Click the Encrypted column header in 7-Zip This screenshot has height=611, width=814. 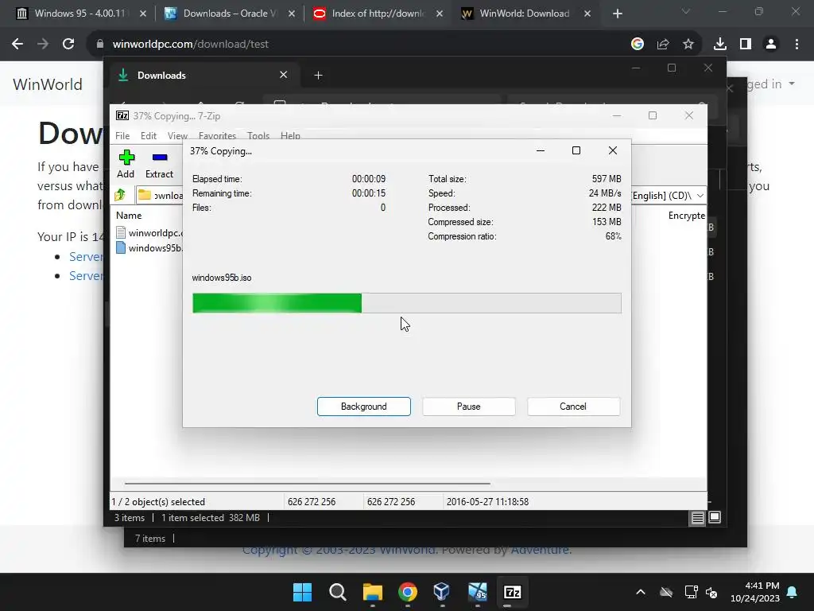pyautogui.click(x=686, y=215)
